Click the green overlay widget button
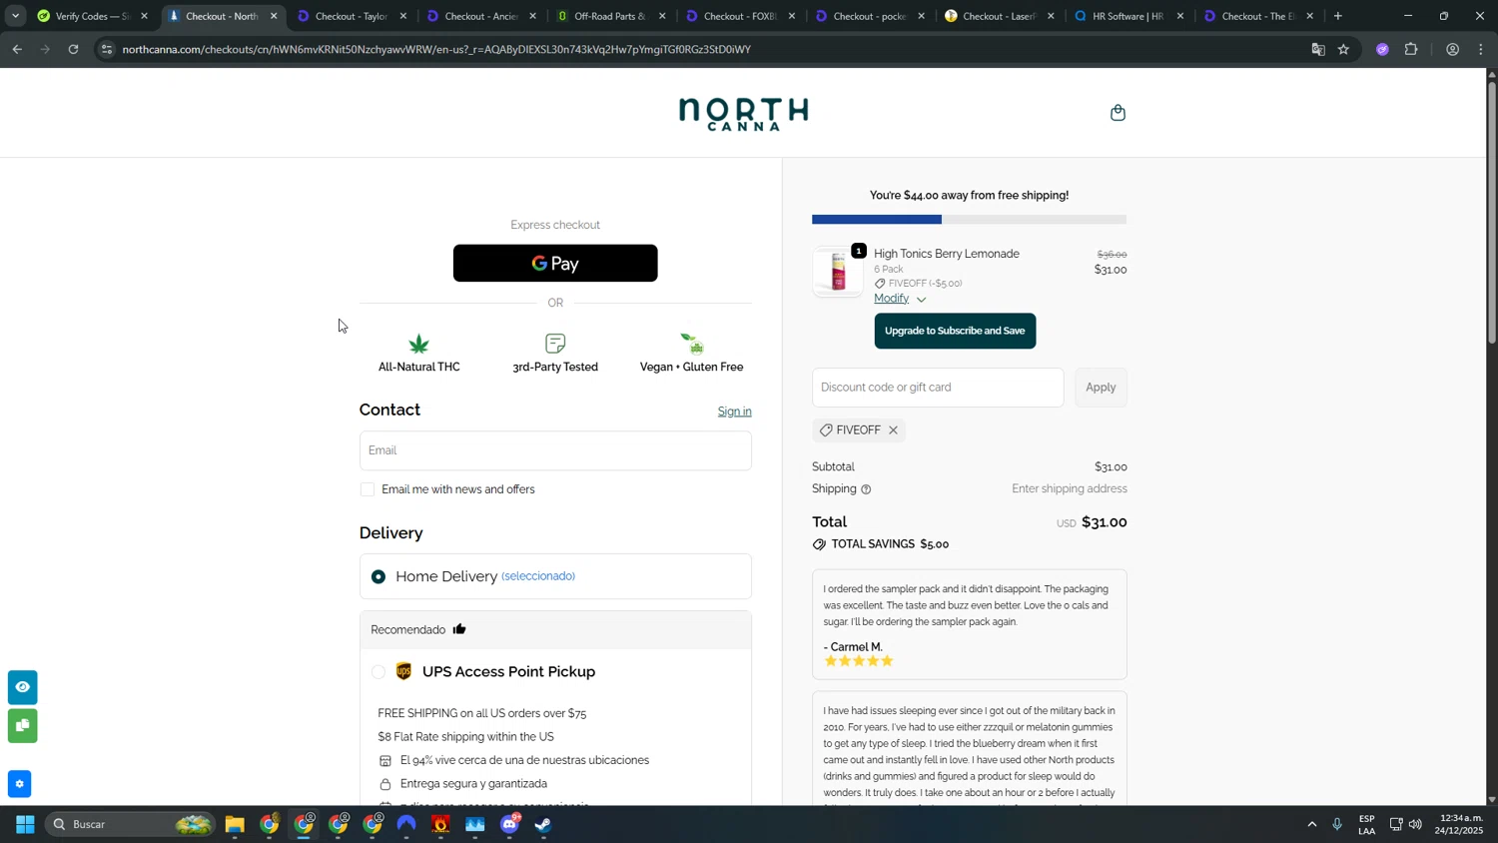The width and height of the screenshot is (1498, 843). (x=22, y=726)
